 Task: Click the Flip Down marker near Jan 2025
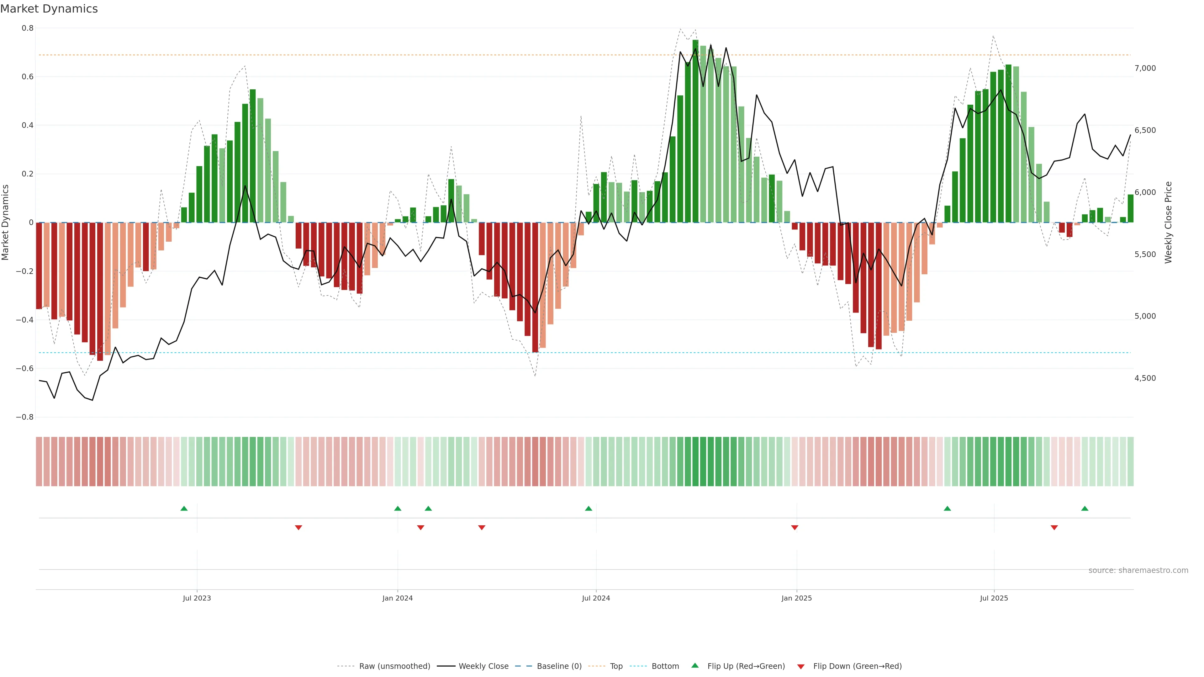(795, 527)
